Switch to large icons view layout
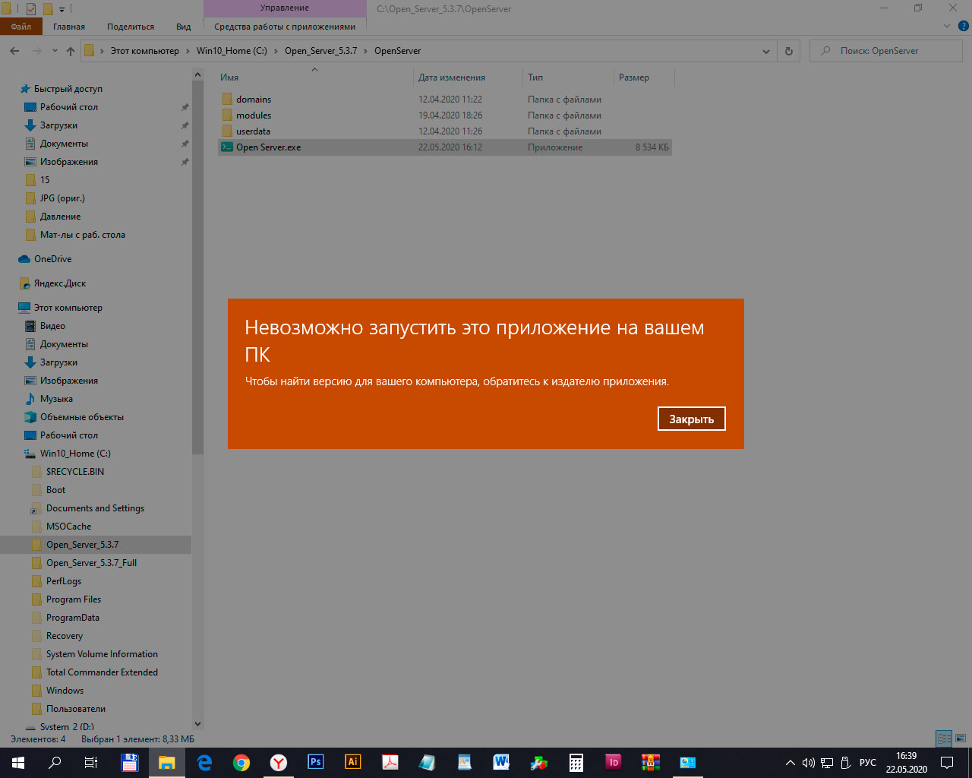The image size is (972, 778). 961,738
